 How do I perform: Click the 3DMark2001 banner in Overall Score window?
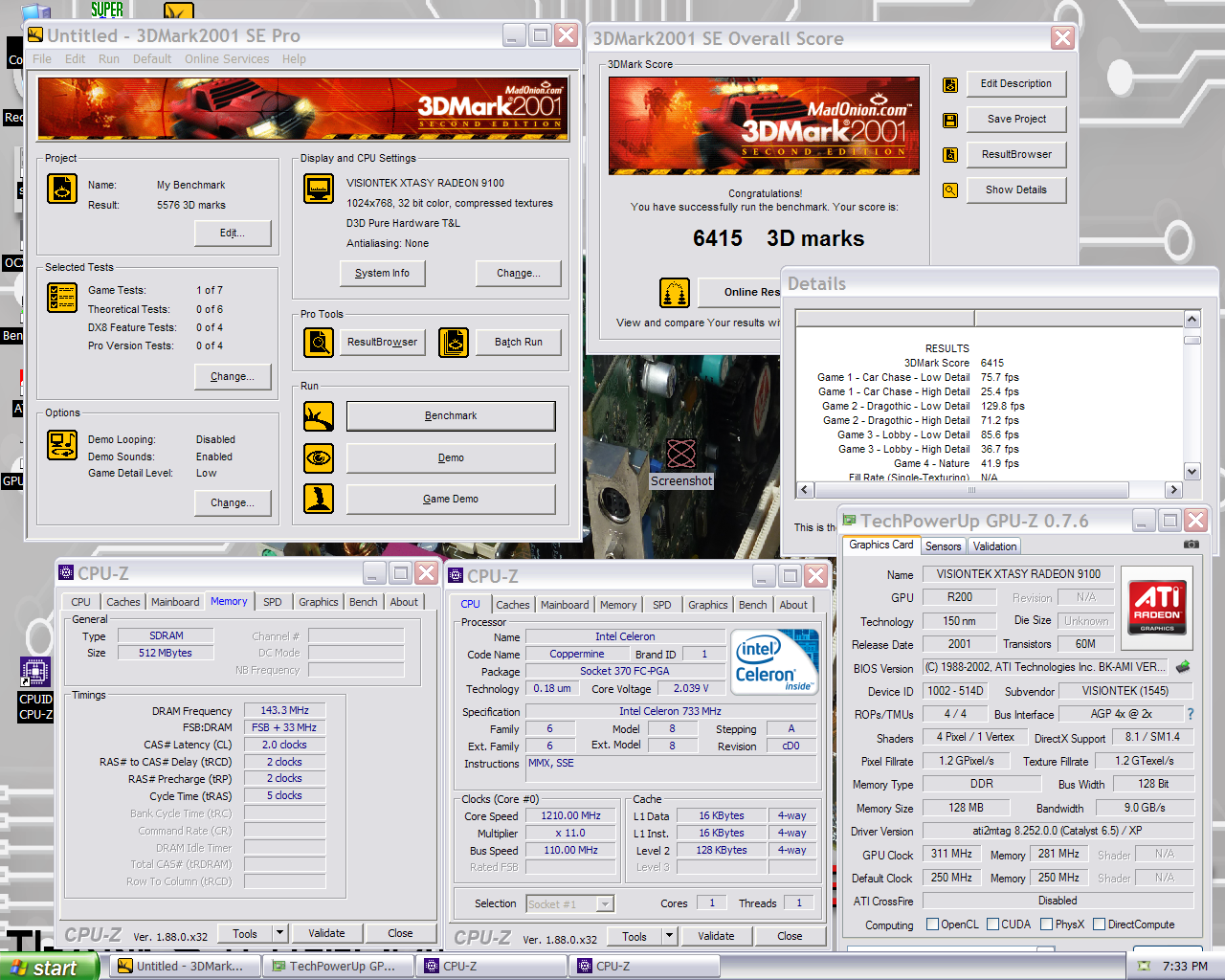(764, 125)
